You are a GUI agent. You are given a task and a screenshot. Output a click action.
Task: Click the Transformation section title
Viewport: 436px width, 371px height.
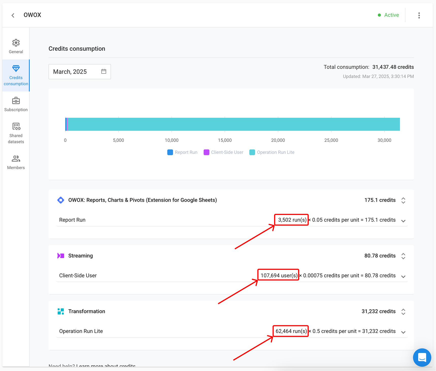coord(87,311)
